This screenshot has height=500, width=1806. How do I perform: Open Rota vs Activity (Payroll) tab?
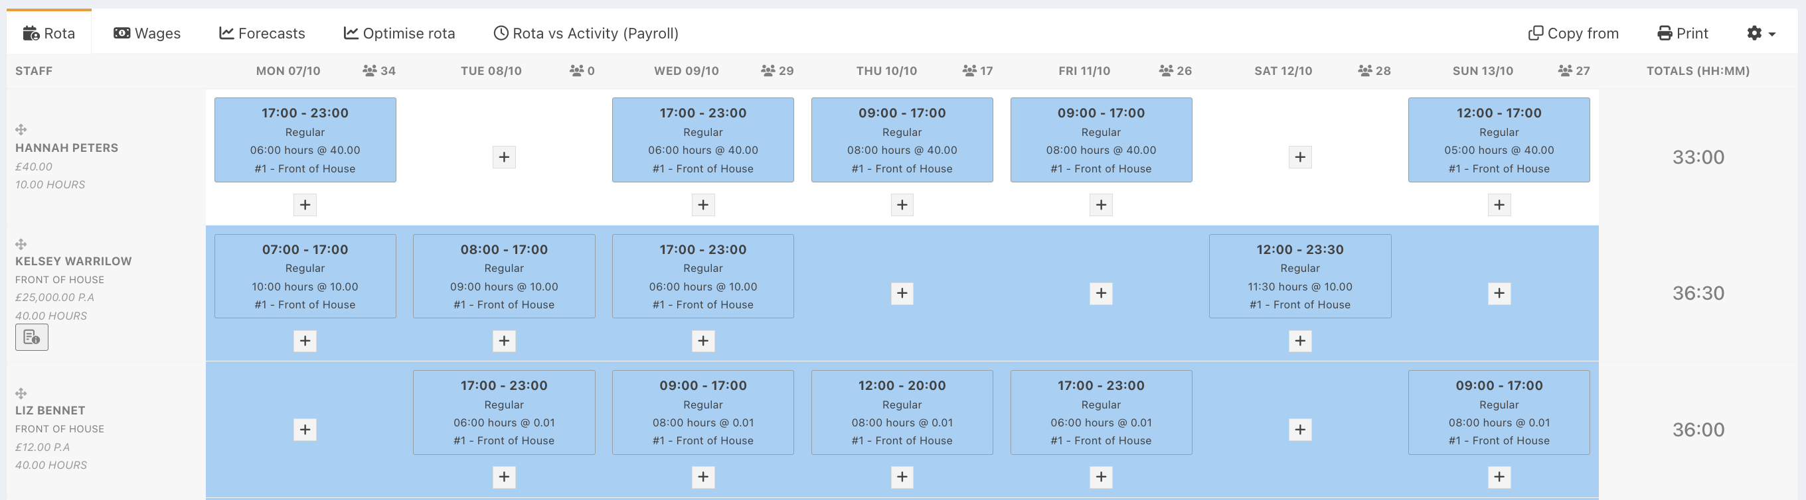586,33
